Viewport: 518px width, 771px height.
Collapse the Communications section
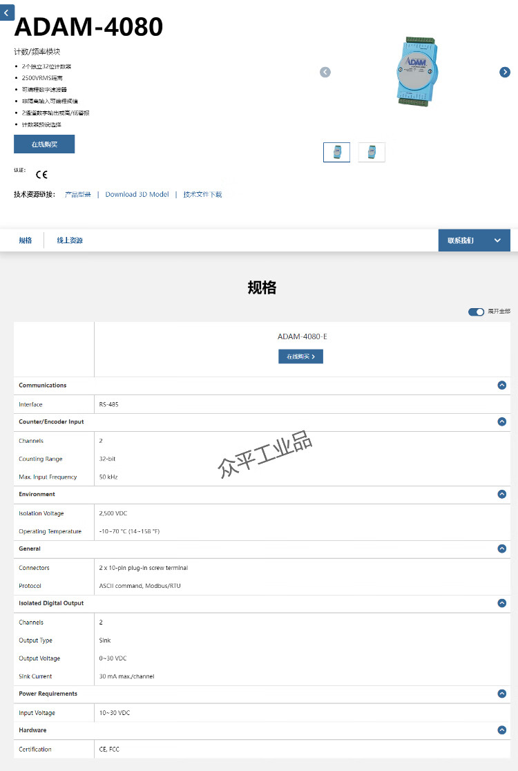(502, 386)
